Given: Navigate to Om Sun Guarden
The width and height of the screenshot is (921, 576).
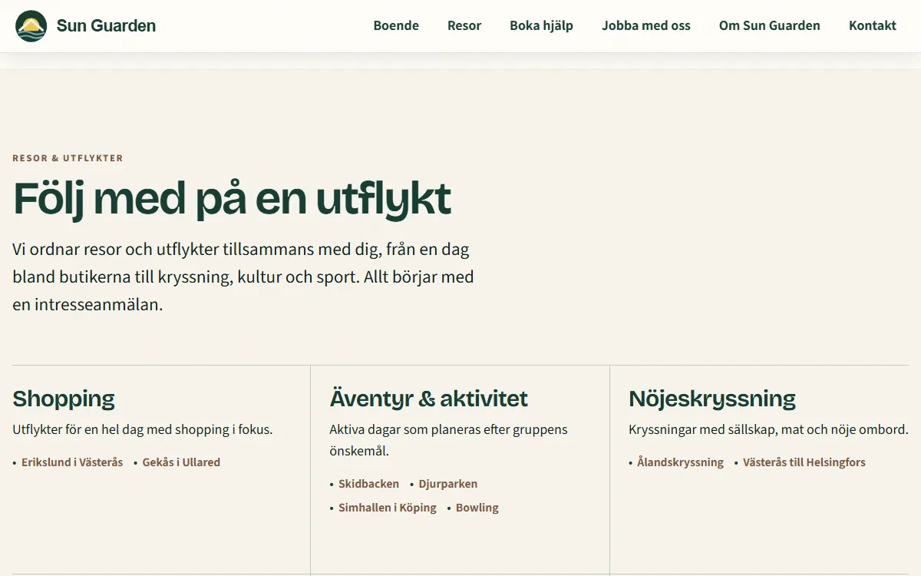Looking at the screenshot, I should (769, 25).
